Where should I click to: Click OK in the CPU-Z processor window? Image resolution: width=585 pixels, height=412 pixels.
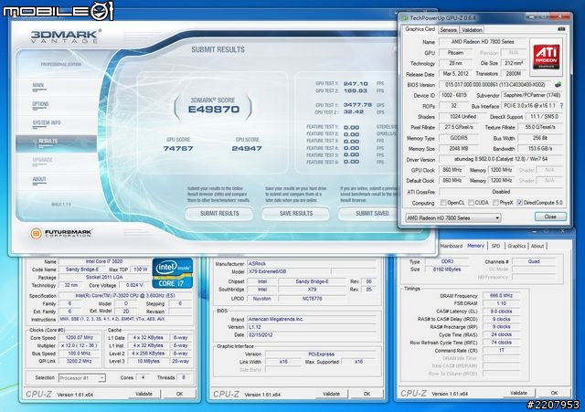coord(179,394)
